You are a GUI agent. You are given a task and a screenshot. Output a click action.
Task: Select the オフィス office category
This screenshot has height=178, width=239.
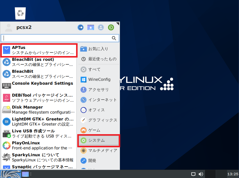point(99,110)
